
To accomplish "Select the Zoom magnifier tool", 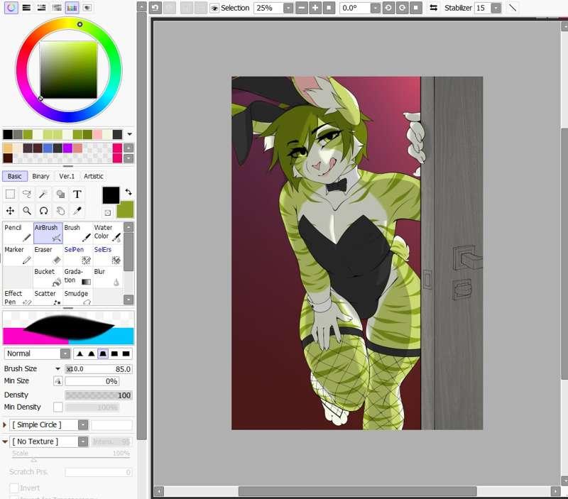I will click(27, 211).
